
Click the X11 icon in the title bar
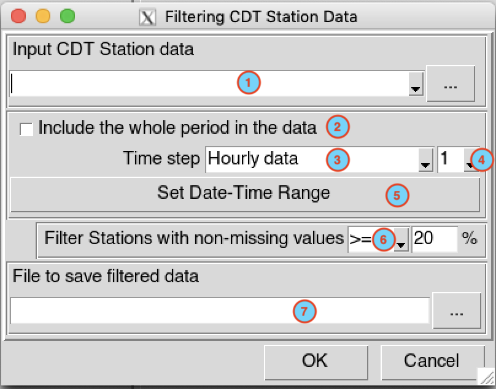click(x=147, y=17)
